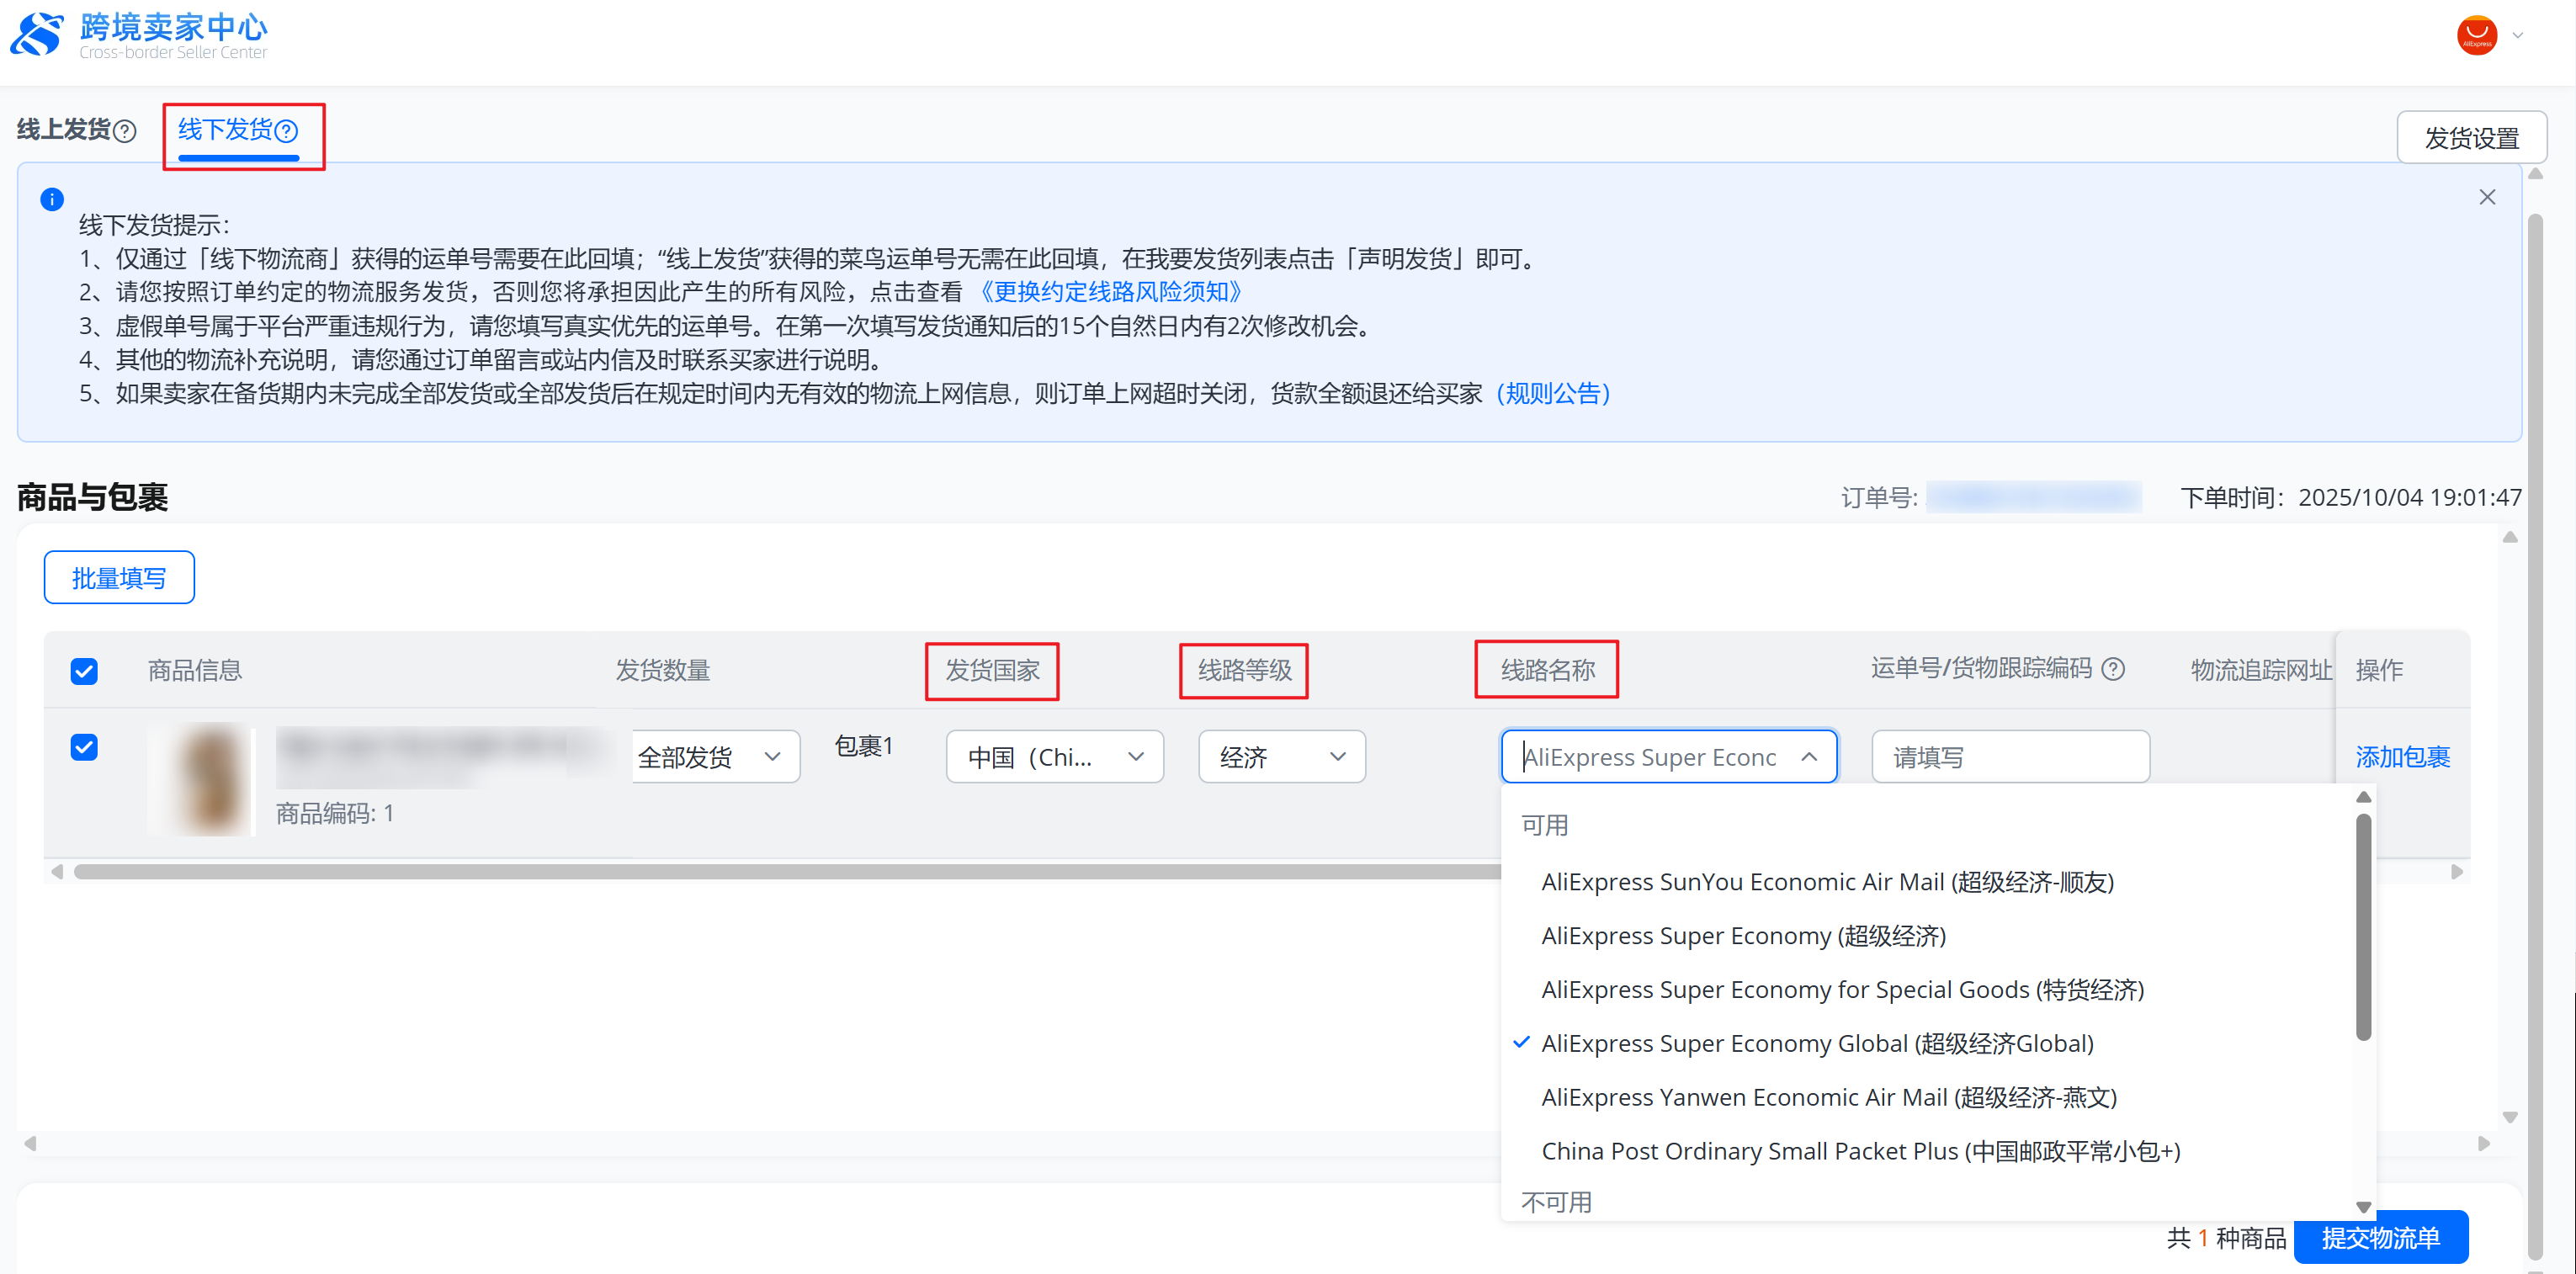This screenshot has width=2576, height=1274.
Task: Click help icon next to 线上发货
Action: click(125, 131)
